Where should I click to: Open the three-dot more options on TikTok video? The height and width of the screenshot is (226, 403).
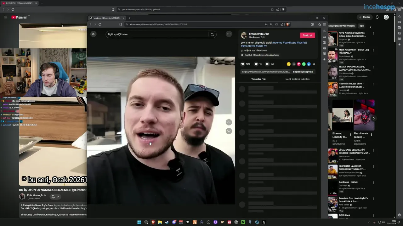[x=229, y=34]
